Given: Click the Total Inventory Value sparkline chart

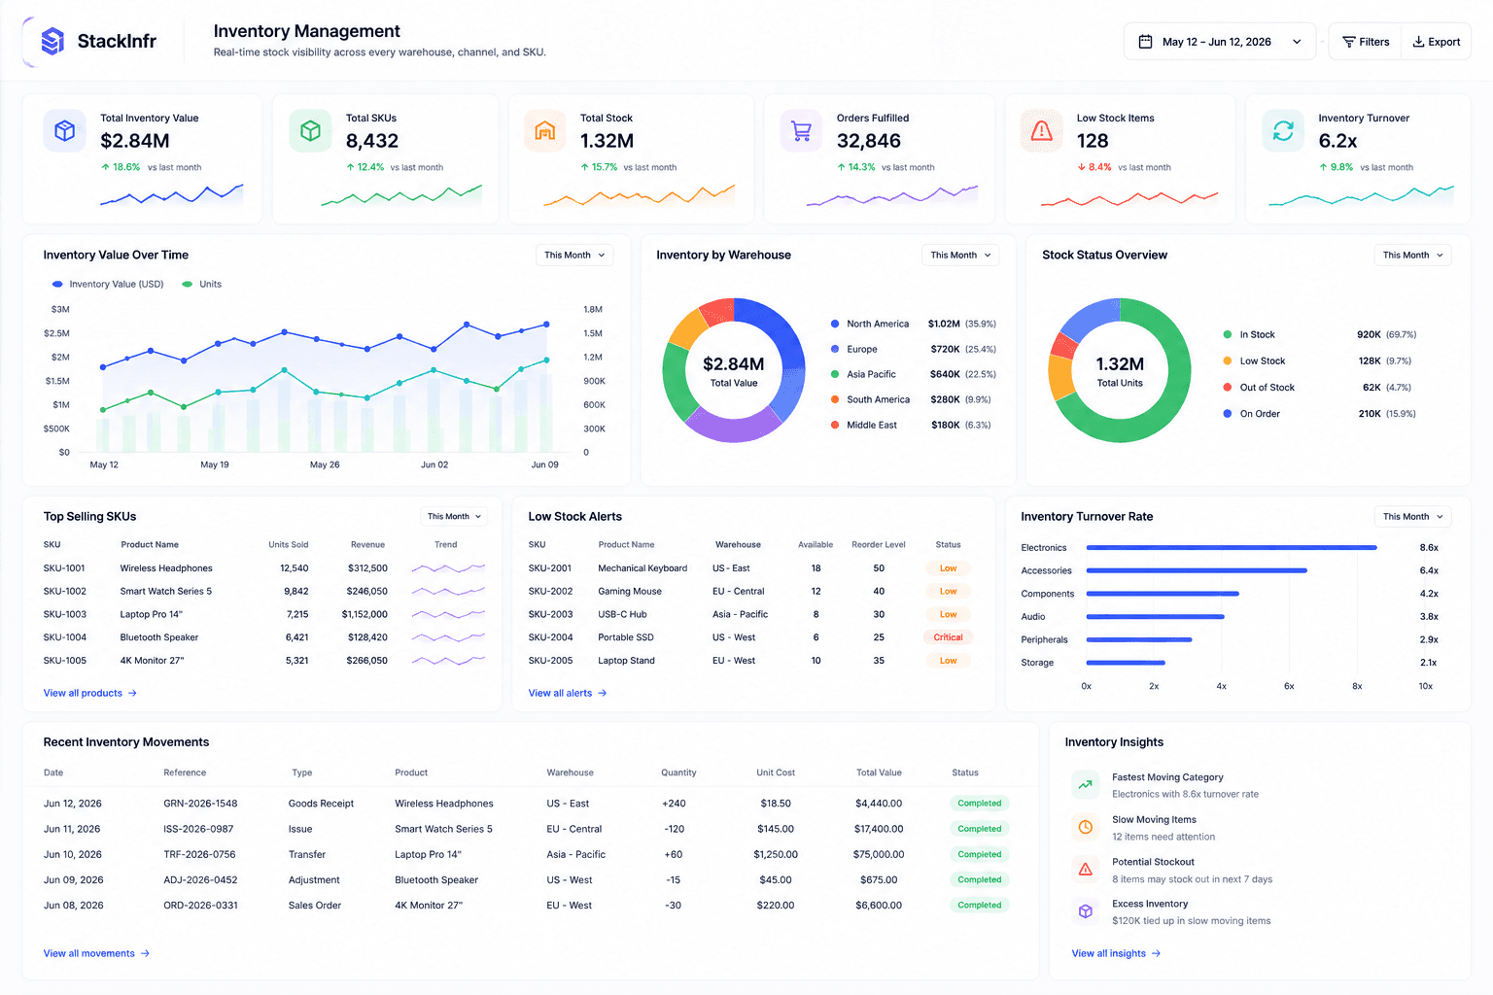Looking at the screenshot, I should 171,195.
